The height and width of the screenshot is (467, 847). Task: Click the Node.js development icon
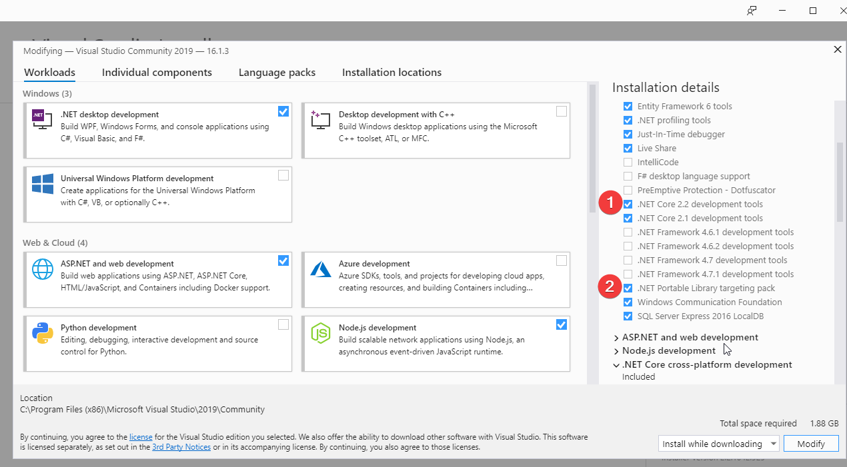point(321,333)
